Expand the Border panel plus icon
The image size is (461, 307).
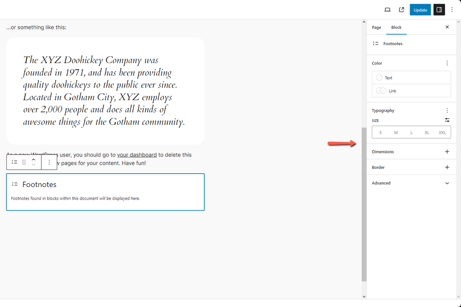click(x=447, y=167)
